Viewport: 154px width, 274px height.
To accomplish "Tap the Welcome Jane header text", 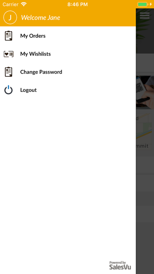I will tap(40, 17).
